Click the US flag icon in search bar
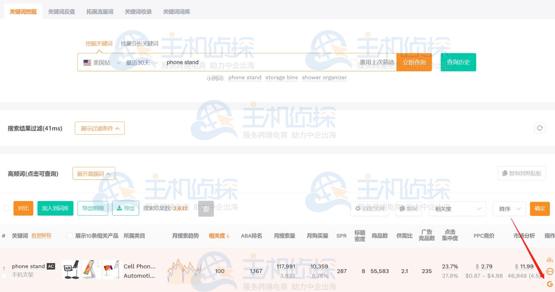 87,63
